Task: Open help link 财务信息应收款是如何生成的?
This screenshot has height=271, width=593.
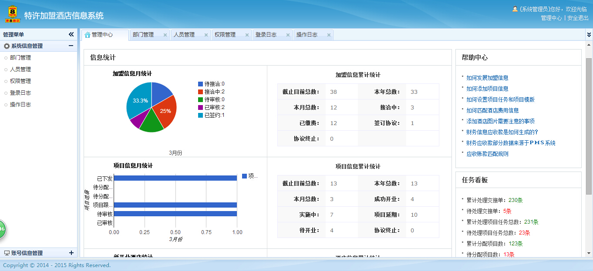Action: (503, 132)
